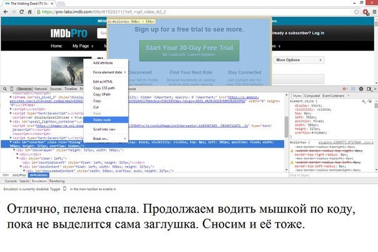Click the IMDbPro logo
378x252 pixels.
coord(69,33)
